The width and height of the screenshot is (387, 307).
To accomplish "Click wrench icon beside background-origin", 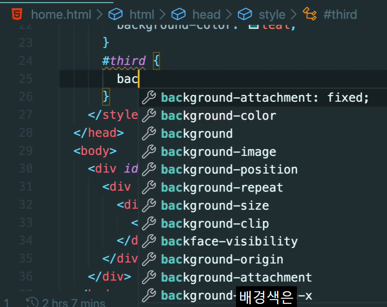I will coord(149,259).
